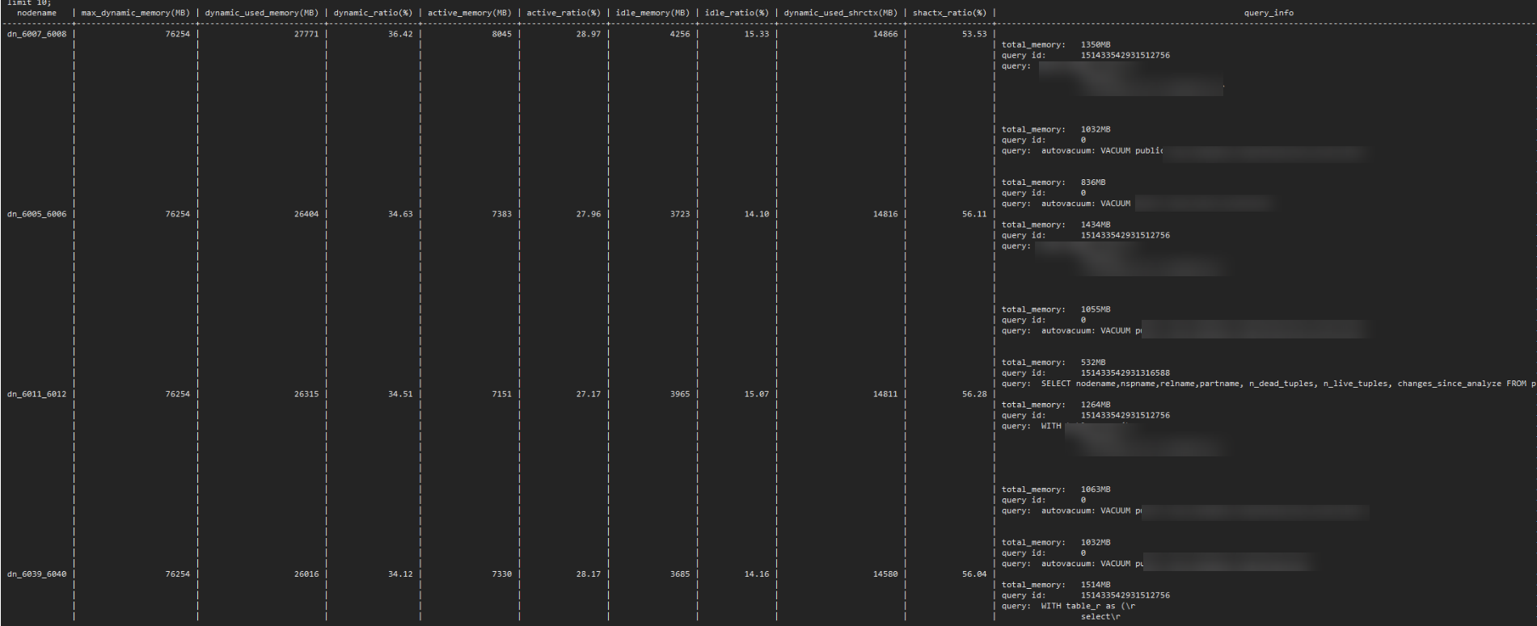
Task: Click active memory value 7330
Action: 502,574
